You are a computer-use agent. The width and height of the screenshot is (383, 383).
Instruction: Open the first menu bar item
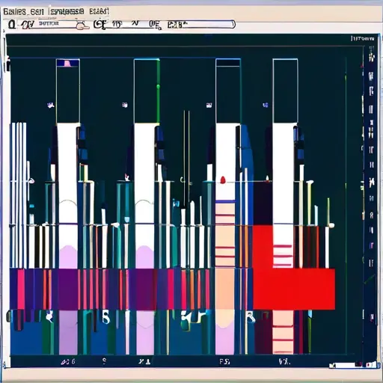15,12
